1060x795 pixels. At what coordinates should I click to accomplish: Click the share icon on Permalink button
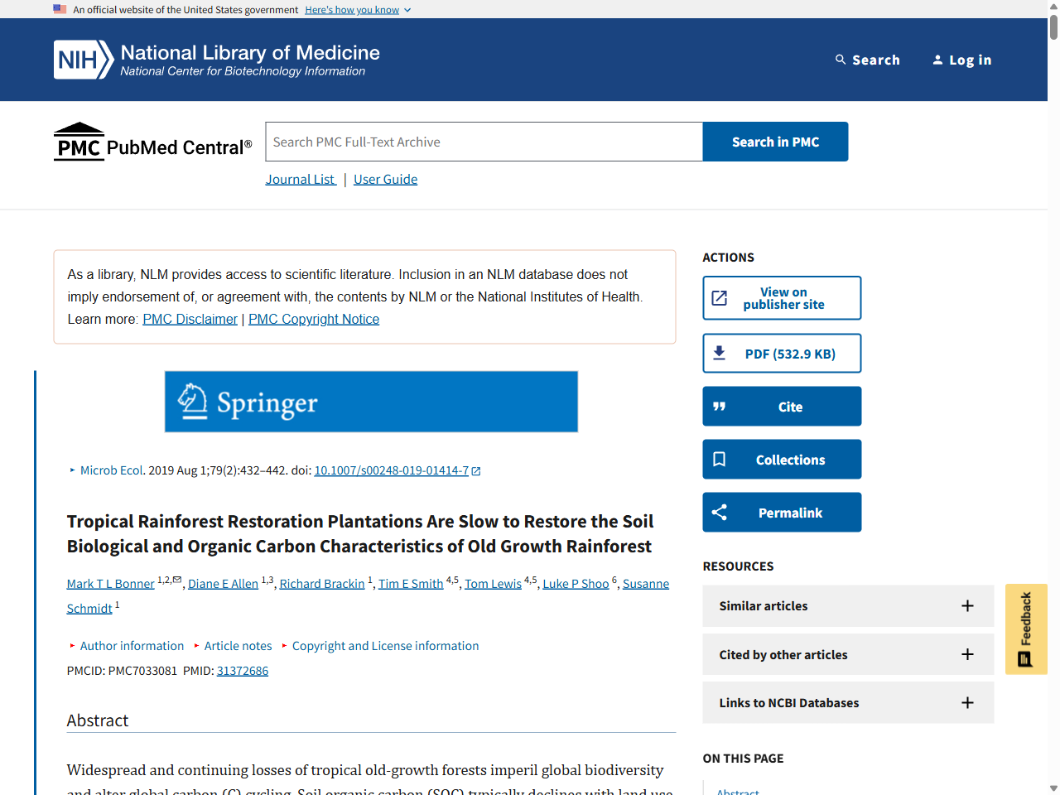click(x=720, y=513)
